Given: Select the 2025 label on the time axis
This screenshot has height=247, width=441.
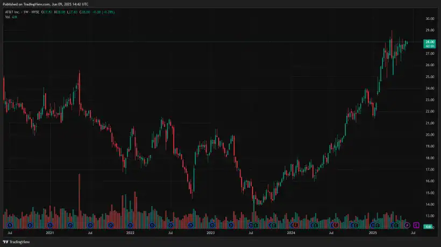Looking at the screenshot, I should 373,234.
